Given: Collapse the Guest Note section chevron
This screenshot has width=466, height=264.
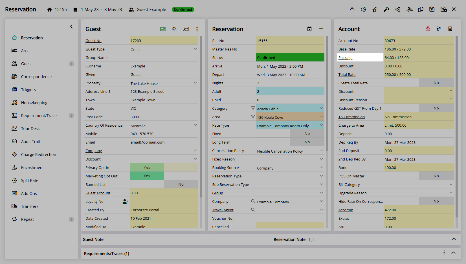Looking at the screenshot, I should 454,239.
